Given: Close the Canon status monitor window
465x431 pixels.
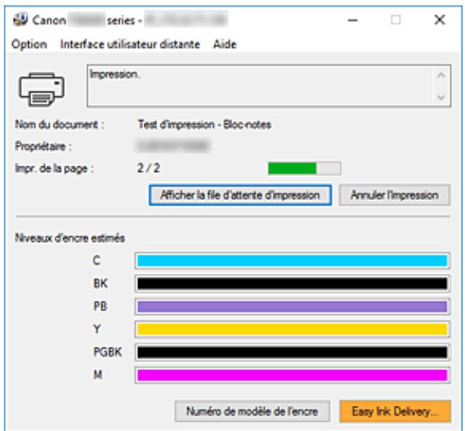Looking at the screenshot, I should [x=440, y=20].
